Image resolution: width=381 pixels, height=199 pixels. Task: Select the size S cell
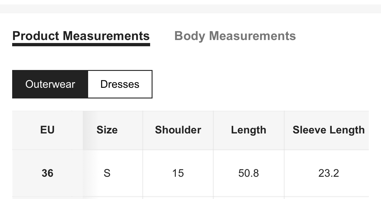coord(107,173)
